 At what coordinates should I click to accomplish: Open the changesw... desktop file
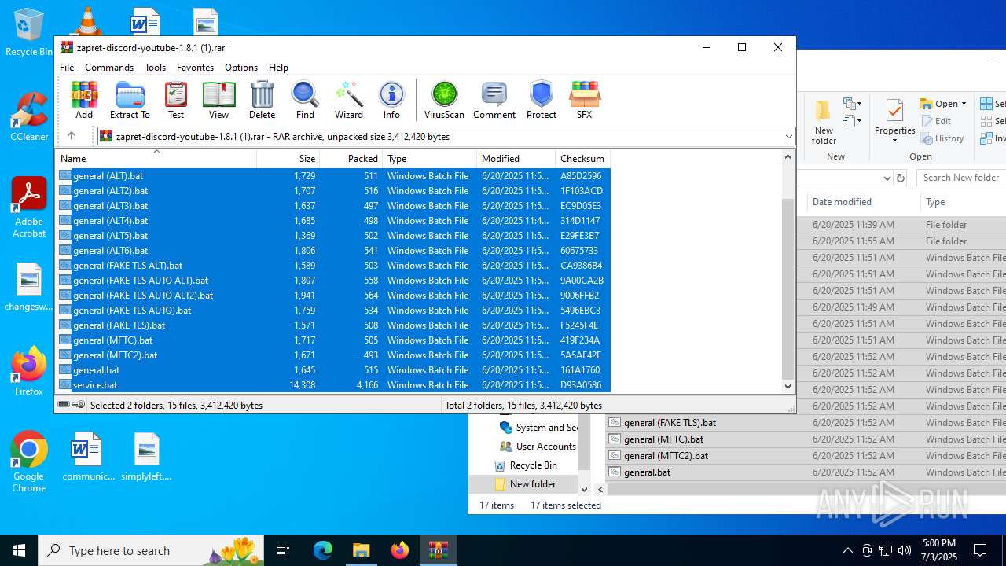coord(29,287)
